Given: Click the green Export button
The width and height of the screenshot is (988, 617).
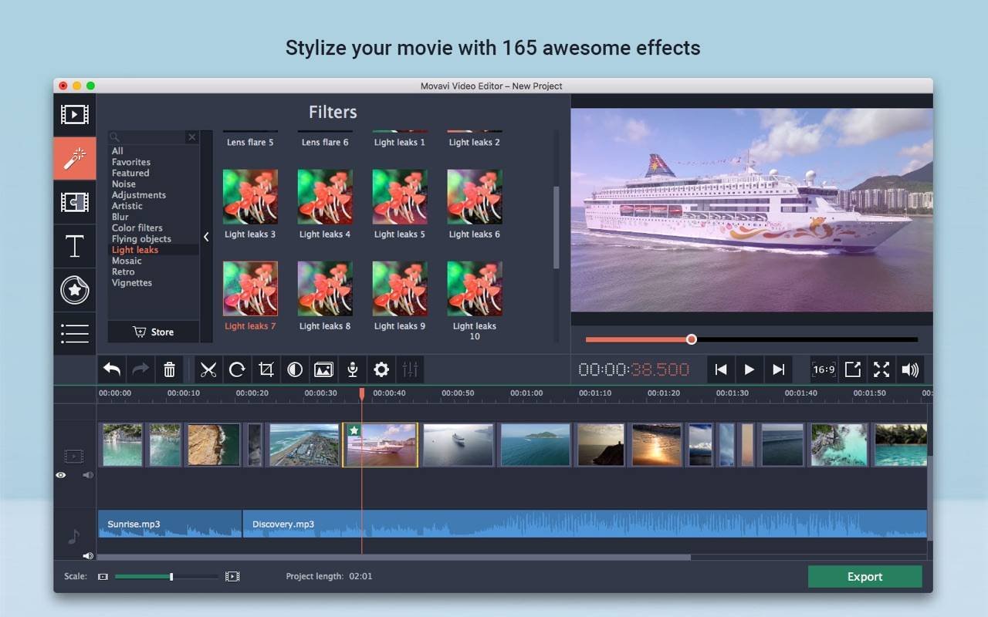Looking at the screenshot, I should click(x=864, y=577).
